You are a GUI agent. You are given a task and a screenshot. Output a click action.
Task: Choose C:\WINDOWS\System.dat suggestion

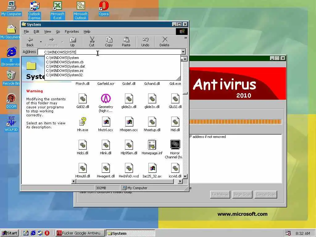(112, 66)
